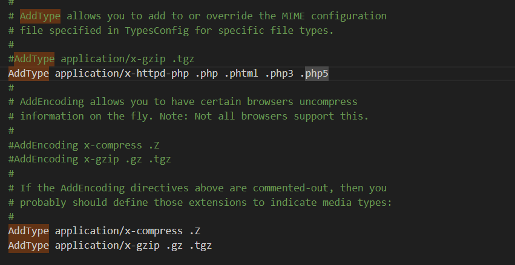The width and height of the screenshot is (515, 265).
Task: Click the .Z extension after application/x-compress
Action: [195, 231]
